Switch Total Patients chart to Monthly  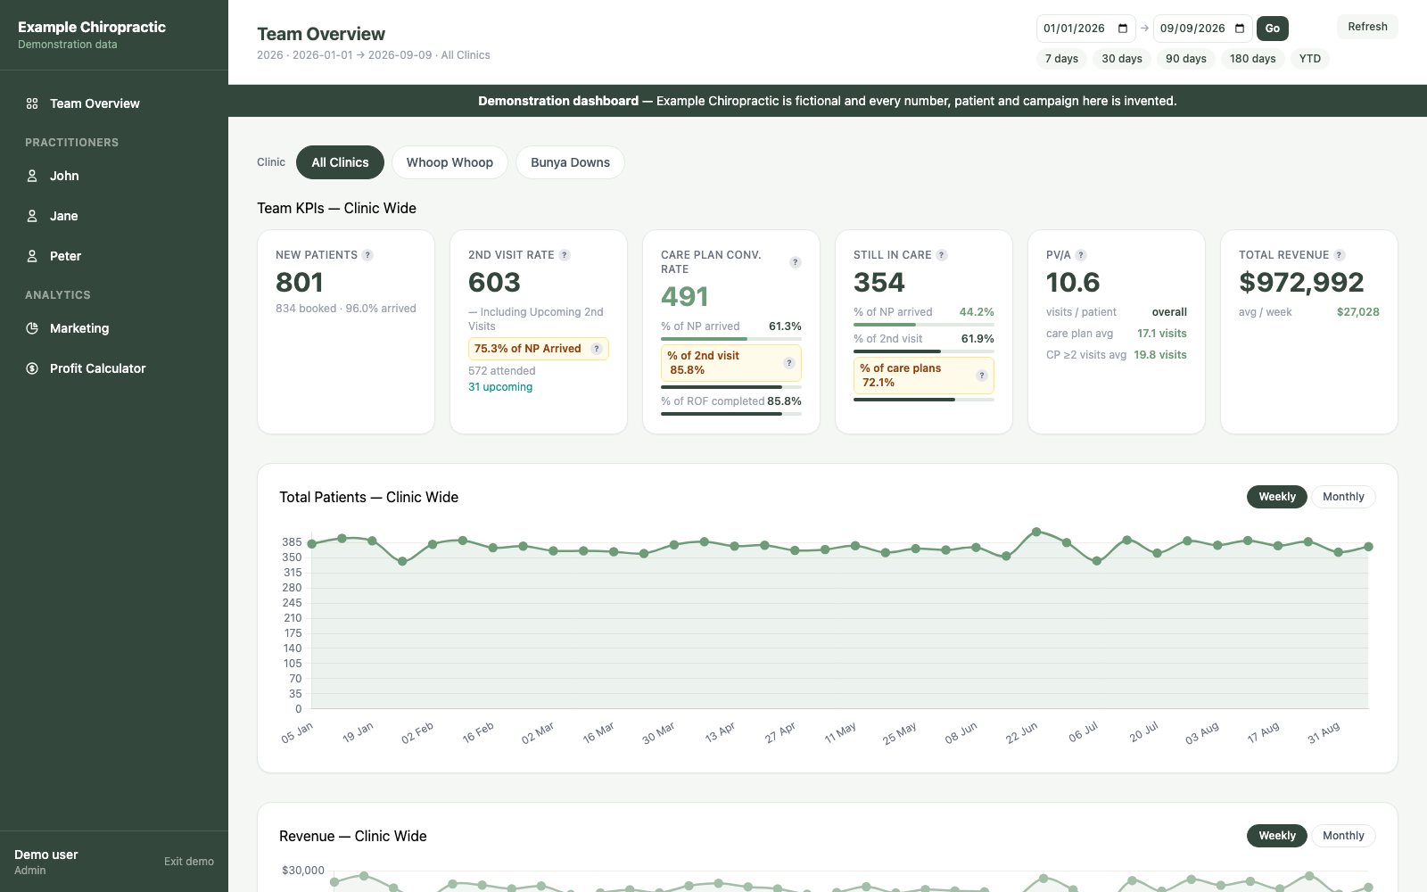click(x=1343, y=497)
